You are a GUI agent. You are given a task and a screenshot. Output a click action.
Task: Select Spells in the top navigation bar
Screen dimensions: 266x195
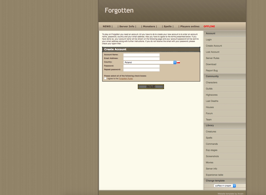(x=168, y=27)
